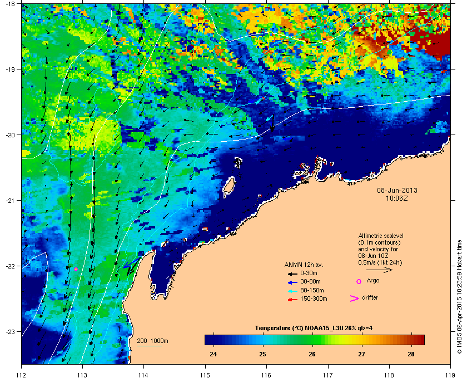The image size is (467, 378).
Task: Click the time label 10:06Z
Action: point(397,198)
